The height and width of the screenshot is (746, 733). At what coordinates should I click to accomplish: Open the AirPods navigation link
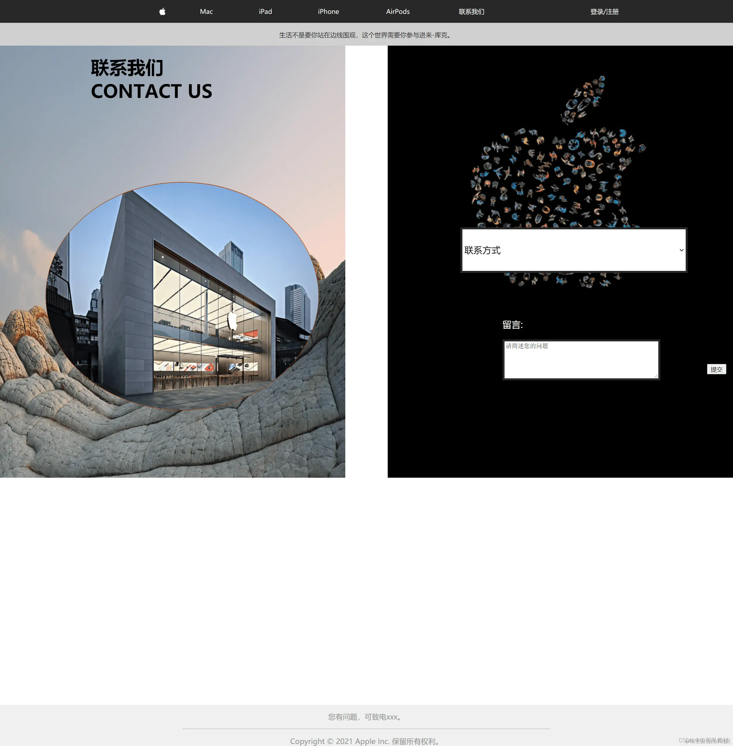coord(398,12)
